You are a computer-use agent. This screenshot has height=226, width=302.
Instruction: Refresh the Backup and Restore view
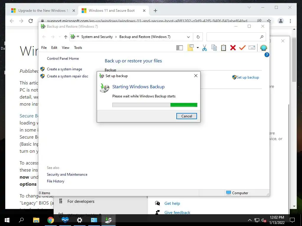click(x=198, y=37)
